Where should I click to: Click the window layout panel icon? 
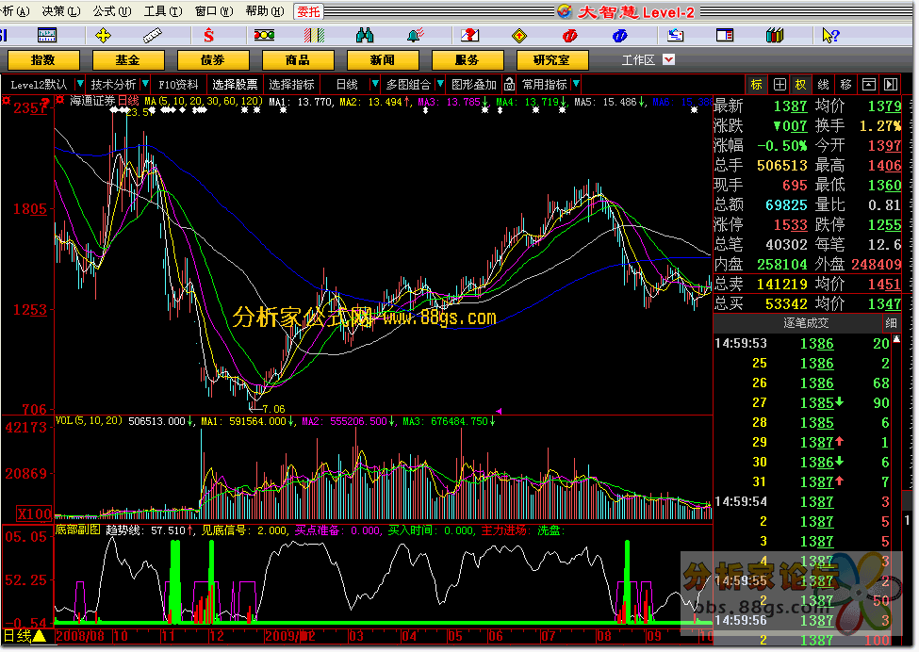[x=725, y=36]
